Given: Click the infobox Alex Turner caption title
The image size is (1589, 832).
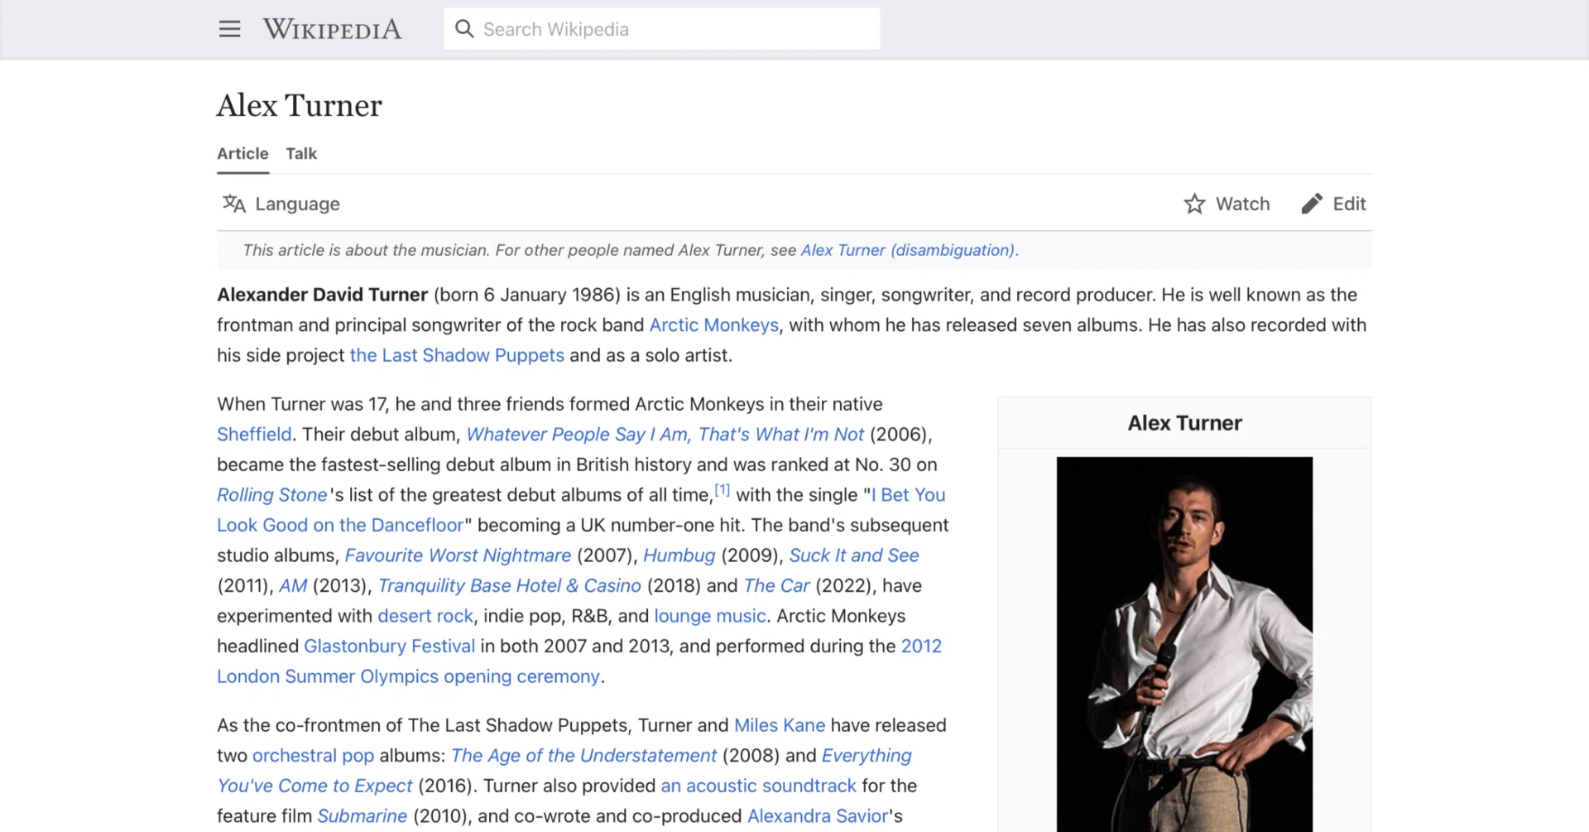Looking at the screenshot, I should pos(1184,423).
